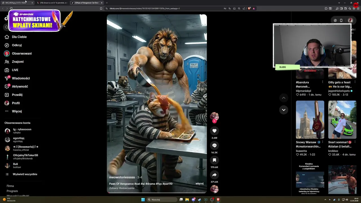
Task: Open Discord from taskbar
Action: pos(193,200)
